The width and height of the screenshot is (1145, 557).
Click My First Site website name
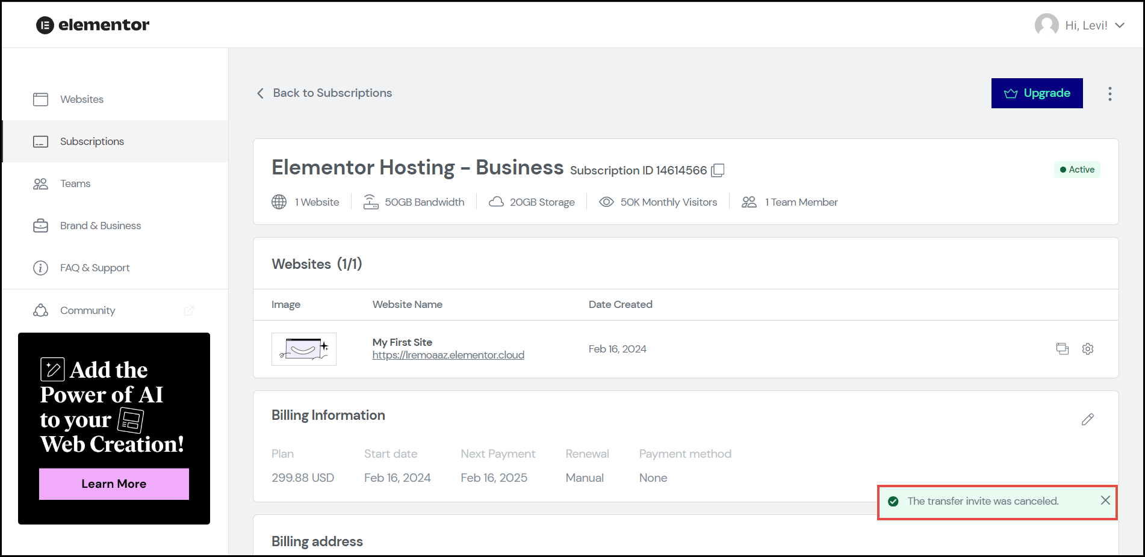[402, 342]
